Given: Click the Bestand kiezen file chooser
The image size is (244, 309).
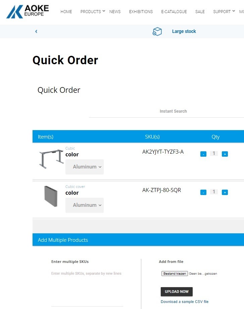Looking at the screenshot, I should [174, 274].
